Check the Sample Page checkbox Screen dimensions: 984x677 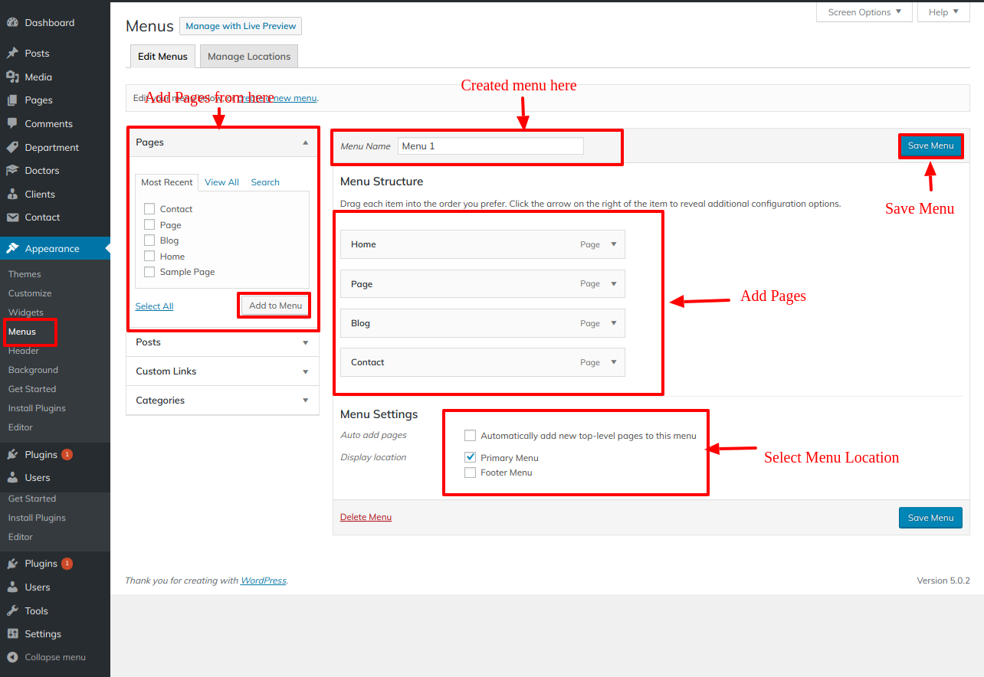pos(149,272)
